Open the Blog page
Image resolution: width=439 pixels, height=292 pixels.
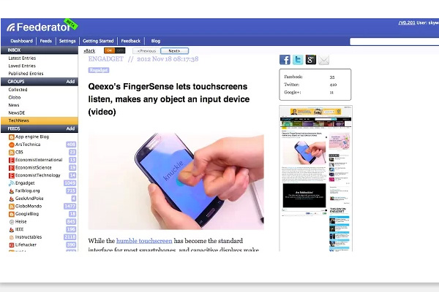(156, 41)
